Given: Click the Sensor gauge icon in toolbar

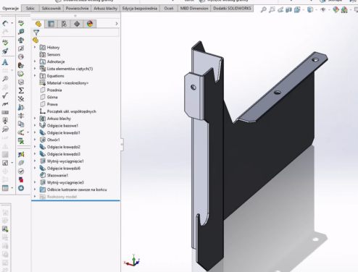Looking at the screenshot, I should click(x=21, y=57).
